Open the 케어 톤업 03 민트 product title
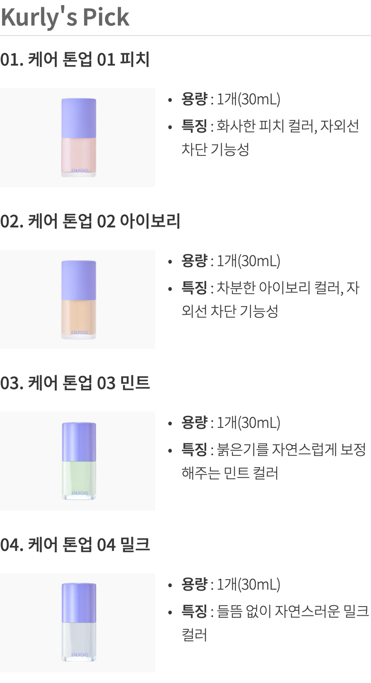The height and width of the screenshot is (683, 371). coord(75,384)
